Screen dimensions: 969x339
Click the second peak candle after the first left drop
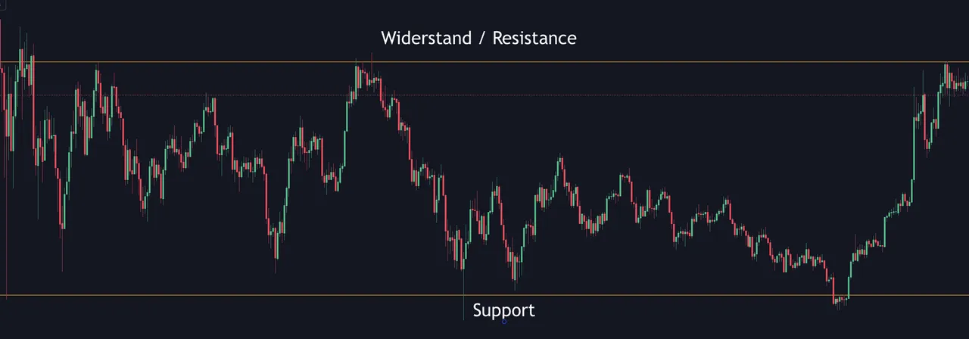pyautogui.click(x=97, y=82)
